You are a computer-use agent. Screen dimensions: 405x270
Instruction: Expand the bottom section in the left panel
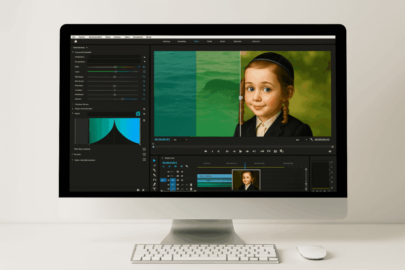pos(72,160)
